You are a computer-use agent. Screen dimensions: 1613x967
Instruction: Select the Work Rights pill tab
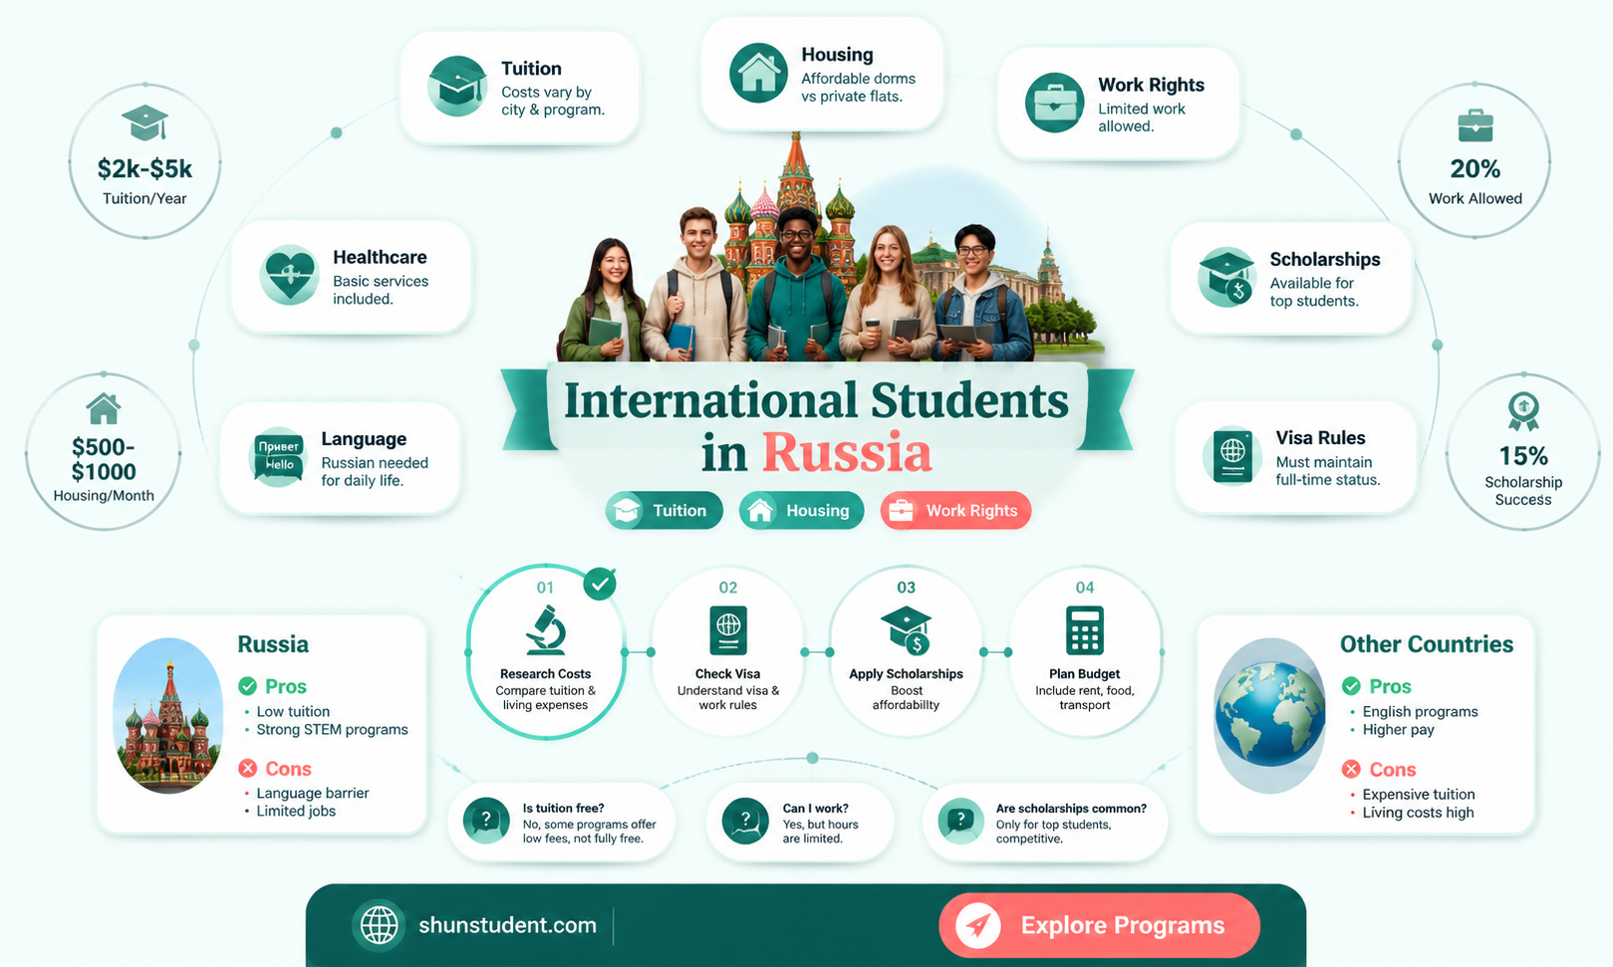pyautogui.click(x=955, y=511)
